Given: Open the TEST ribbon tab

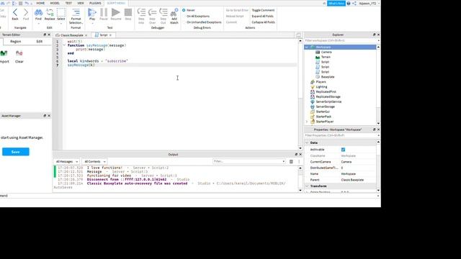Looking at the screenshot, I should [x=68, y=3].
